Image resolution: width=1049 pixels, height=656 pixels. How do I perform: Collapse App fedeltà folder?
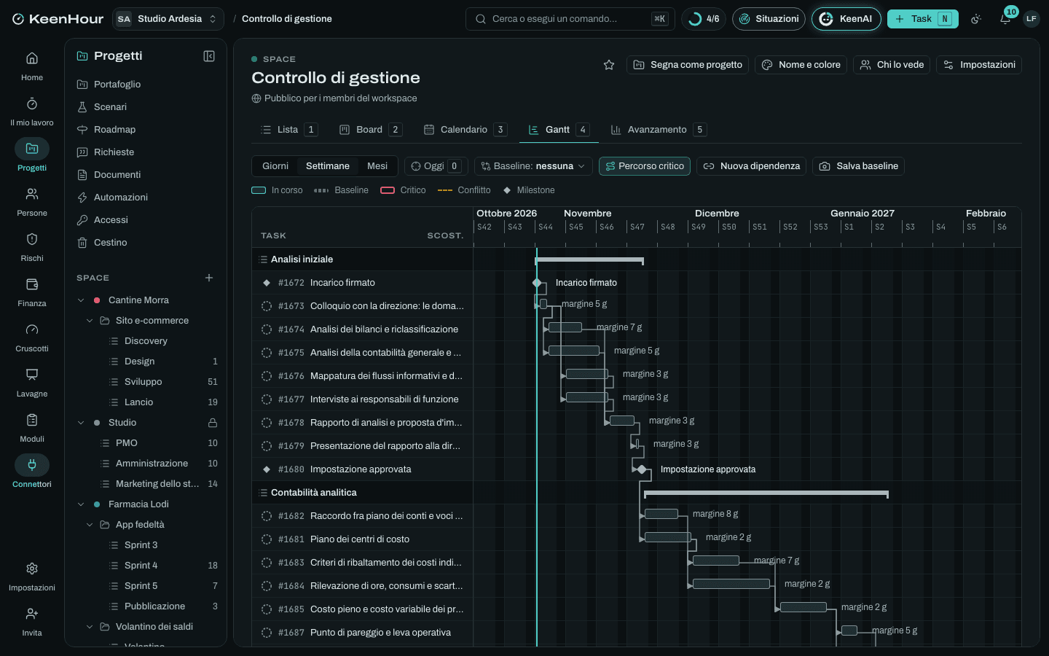[90, 525]
